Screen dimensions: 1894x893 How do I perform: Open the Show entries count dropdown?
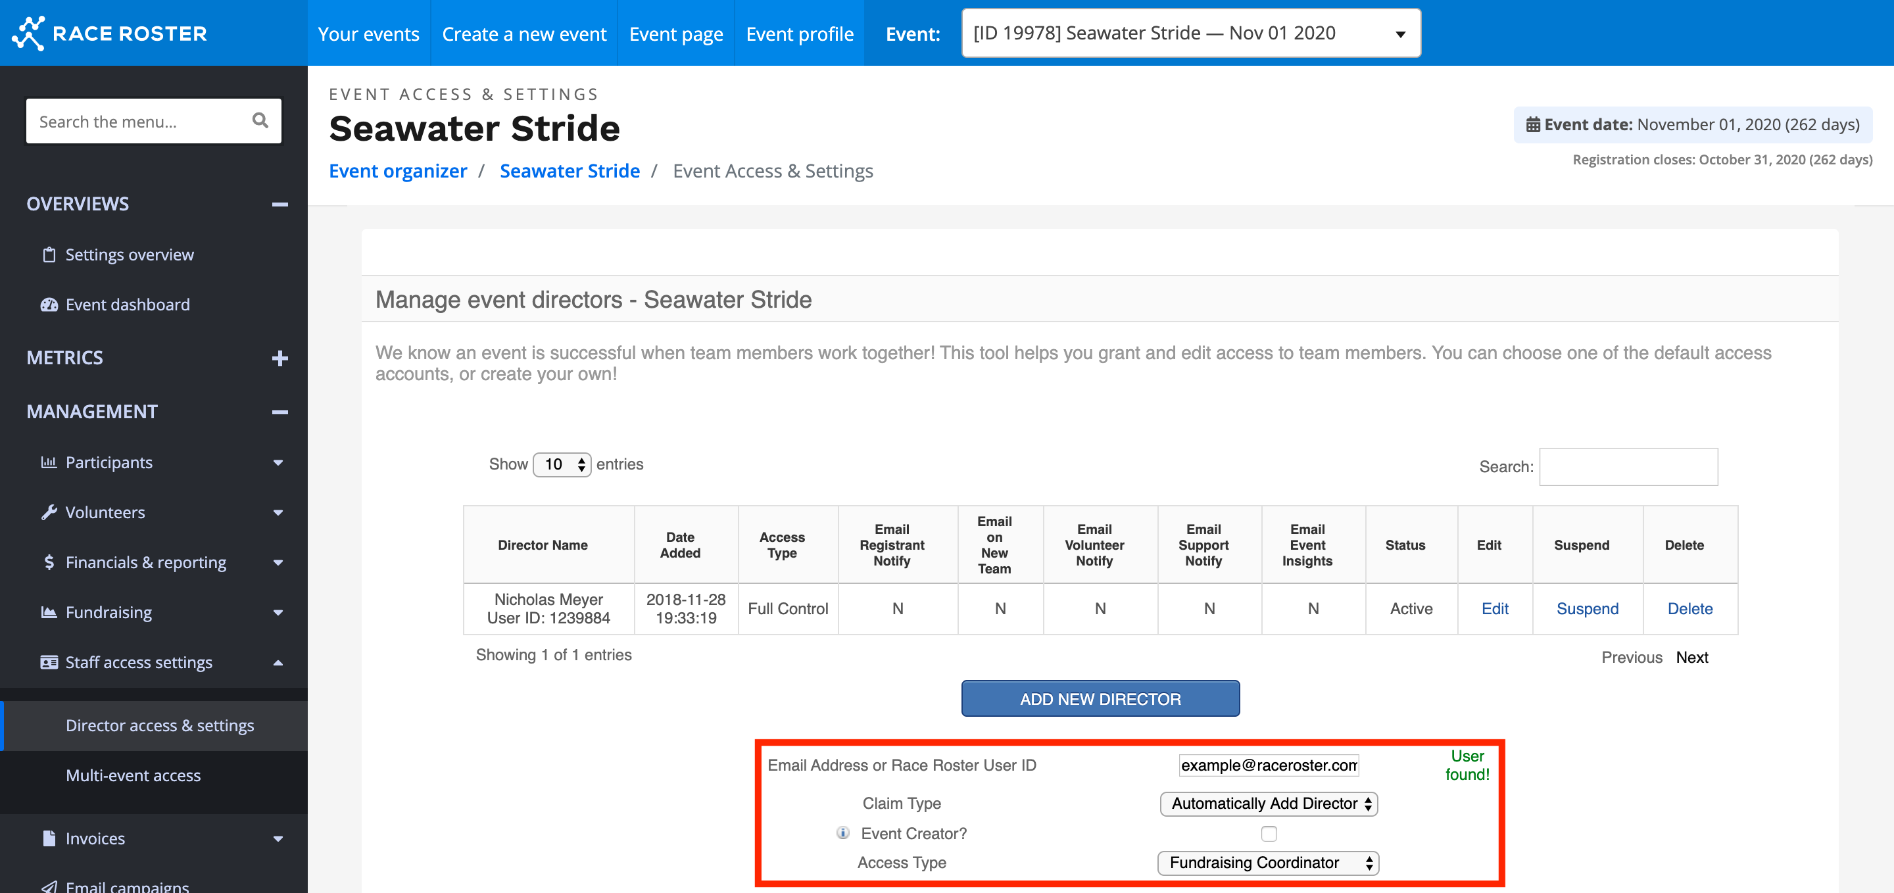click(x=562, y=464)
